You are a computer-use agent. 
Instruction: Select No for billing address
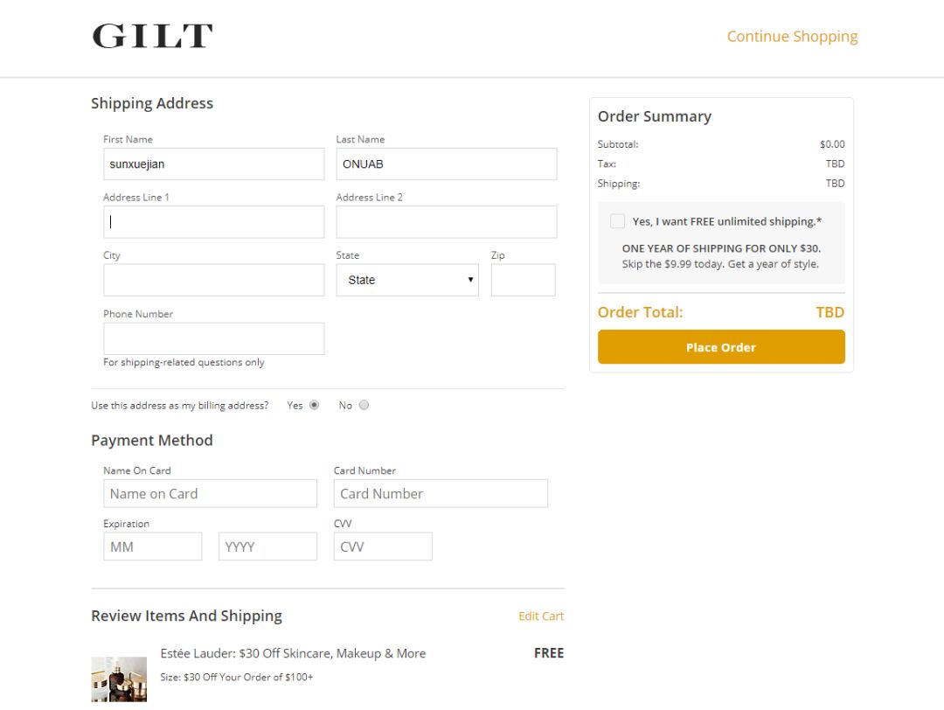pos(364,405)
